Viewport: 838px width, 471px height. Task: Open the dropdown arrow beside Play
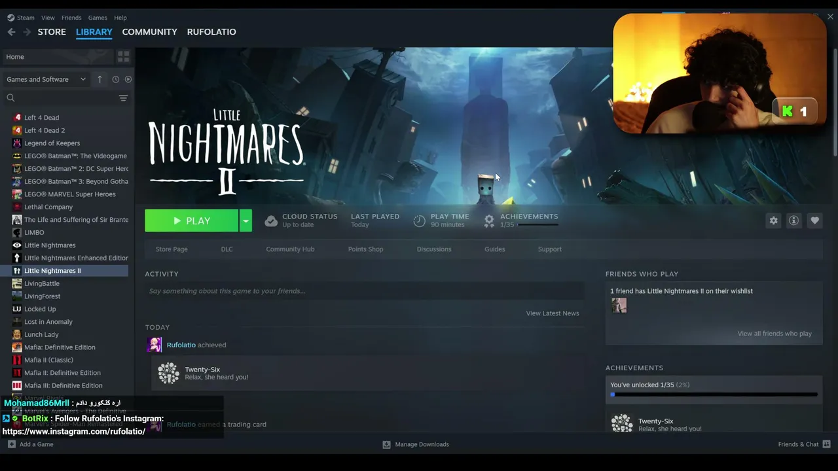pos(246,221)
